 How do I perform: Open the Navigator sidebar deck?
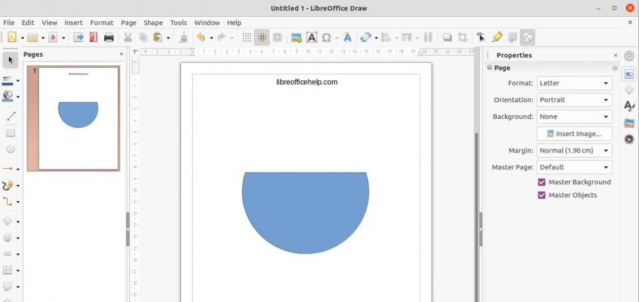click(x=629, y=139)
